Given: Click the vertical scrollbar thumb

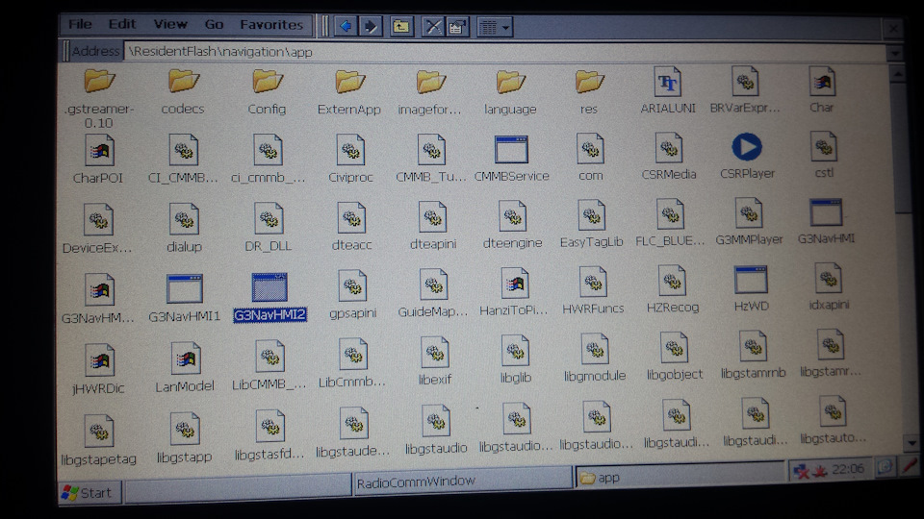Looking at the screenshot, I should (902, 148).
